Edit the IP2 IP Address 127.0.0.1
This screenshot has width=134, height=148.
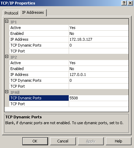pos(99,75)
